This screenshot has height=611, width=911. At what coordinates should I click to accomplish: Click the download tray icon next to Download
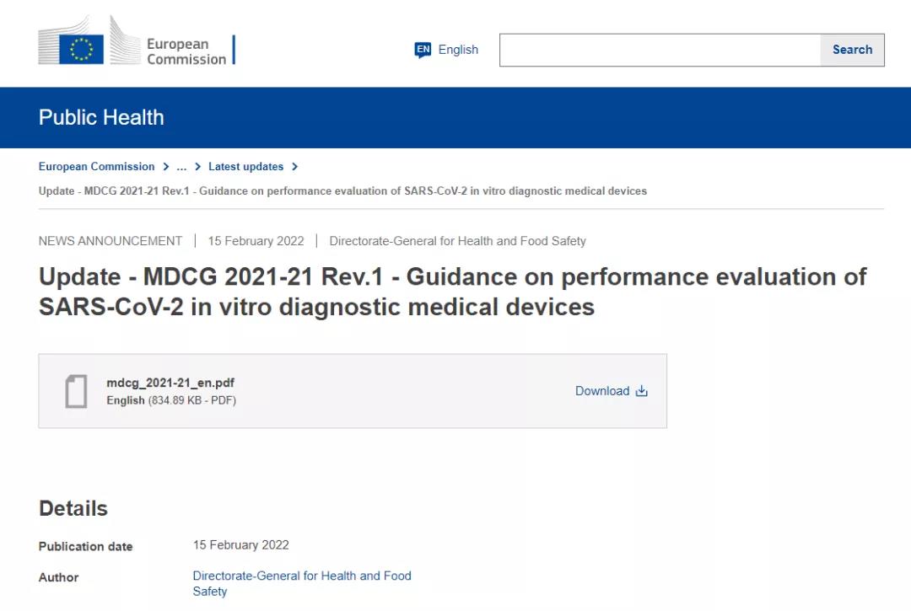pyautogui.click(x=641, y=391)
